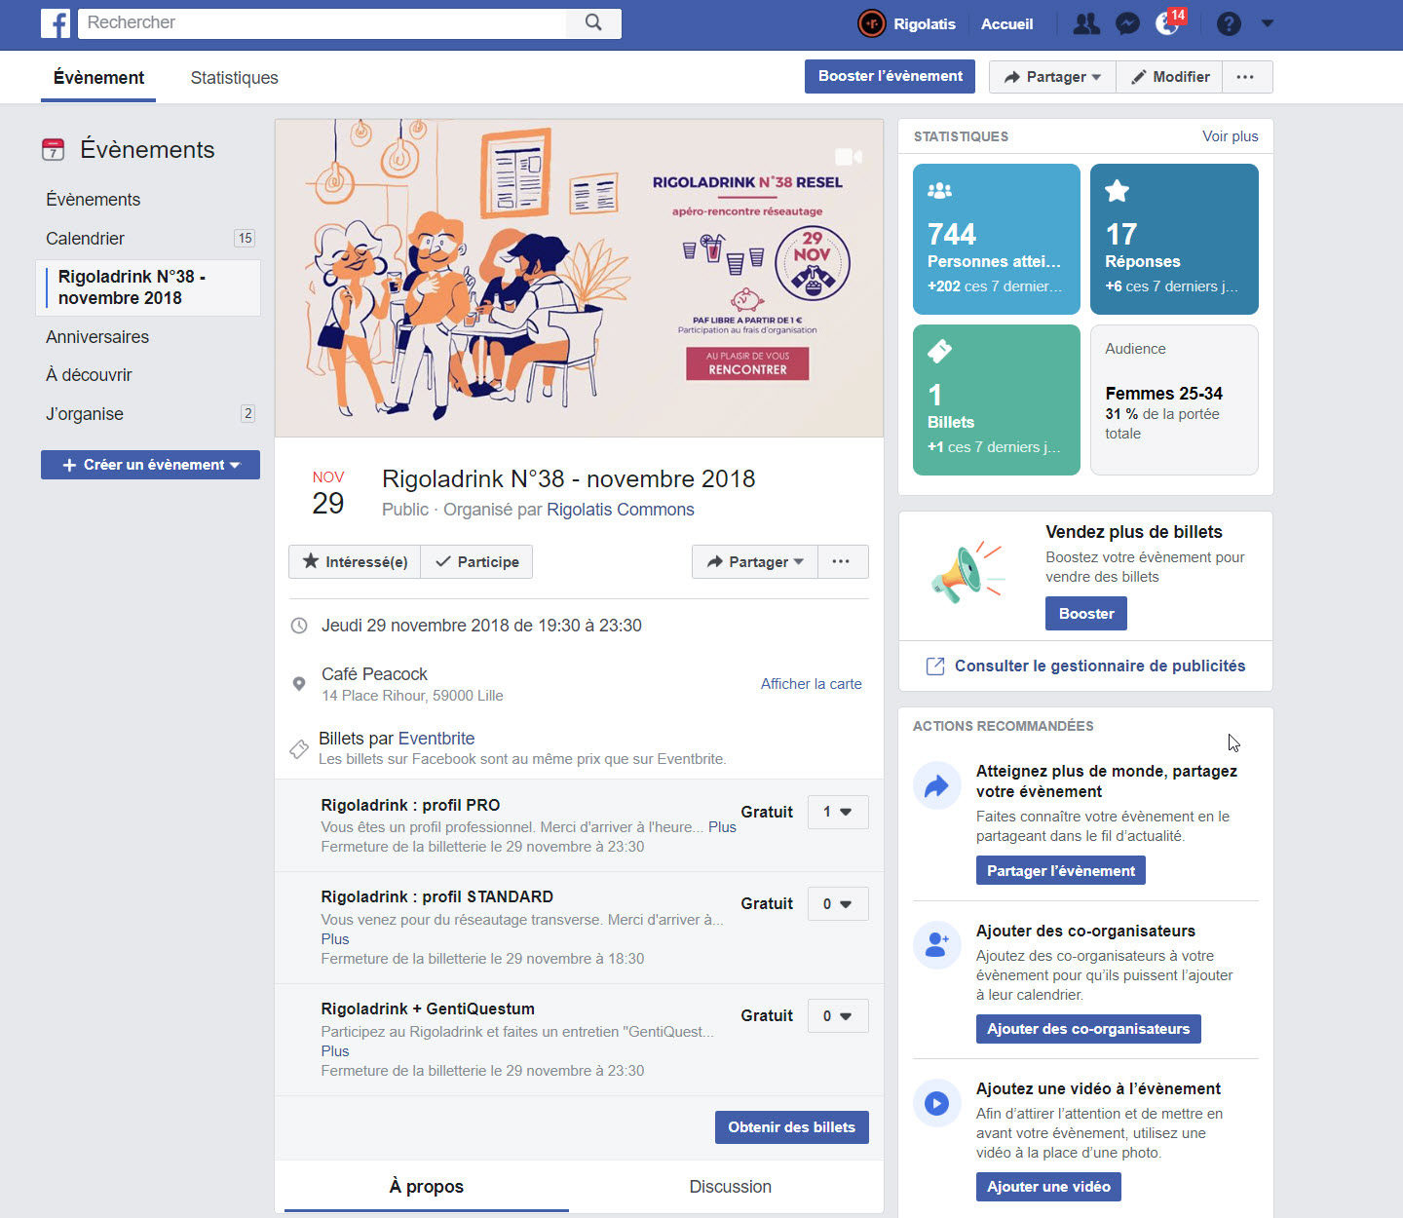
Task: Toggle the Participe button
Action: tap(476, 562)
